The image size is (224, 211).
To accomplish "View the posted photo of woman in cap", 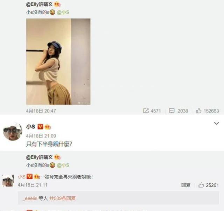I will tap(58, 62).
